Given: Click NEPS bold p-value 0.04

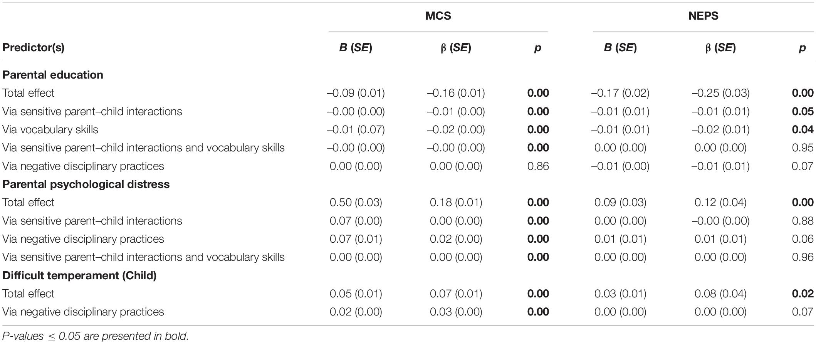Looking at the screenshot, I should [x=803, y=129].
